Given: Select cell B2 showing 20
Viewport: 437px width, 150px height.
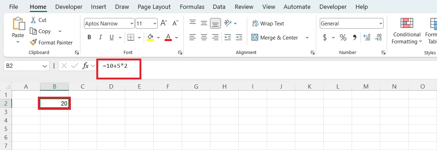Looking at the screenshot, I should pos(54,103).
